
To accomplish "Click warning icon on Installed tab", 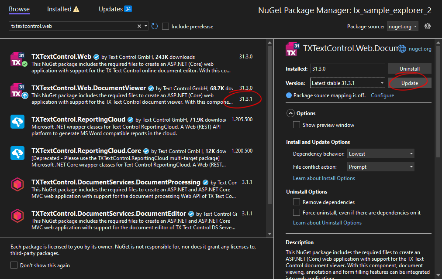I will (76, 9).
